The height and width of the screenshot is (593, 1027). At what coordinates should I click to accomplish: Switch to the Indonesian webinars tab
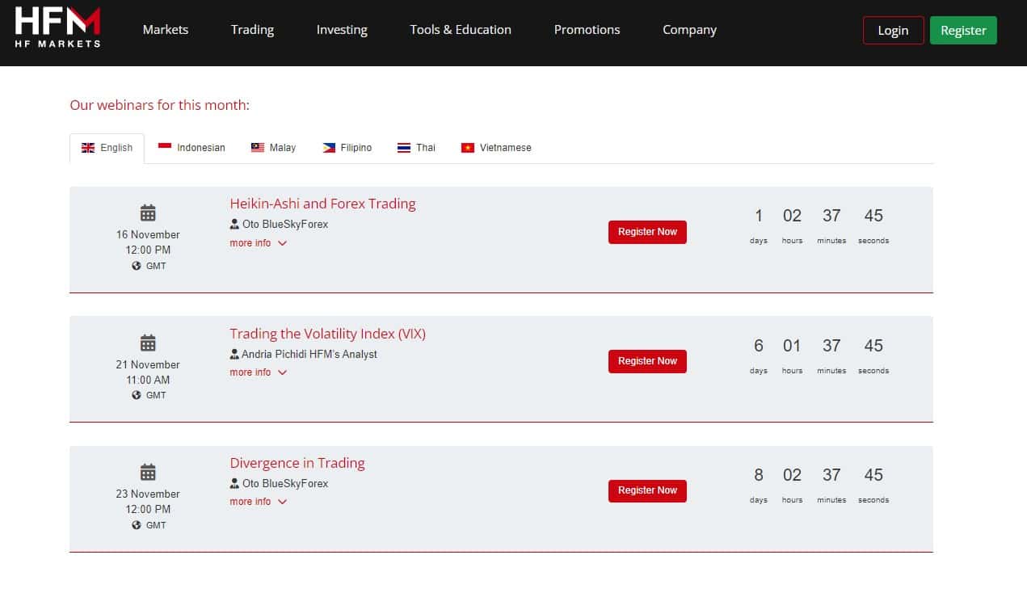pyautogui.click(x=192, y=148)
